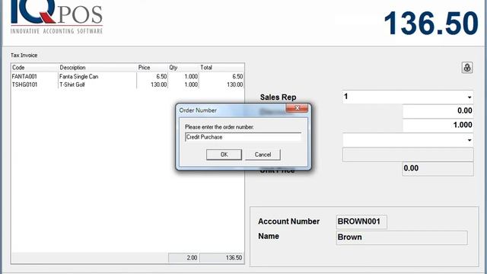Click the Price column header
The height and width of the screenshot is (274, 487).
(152, 68)
